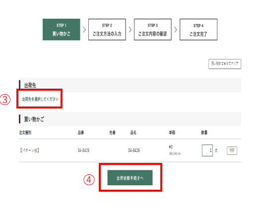
Task: Click the chevron between STEP 3 and STEP 4
Action: pyautogui.click(x=176, y=29)
